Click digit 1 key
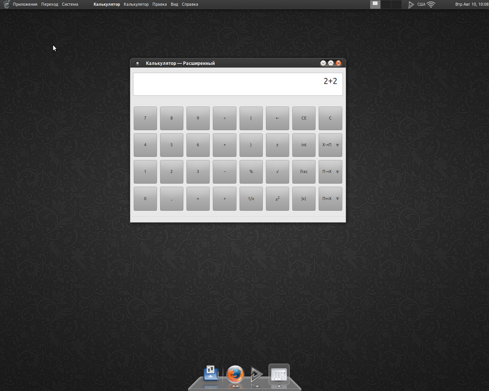 click(145, 172)
